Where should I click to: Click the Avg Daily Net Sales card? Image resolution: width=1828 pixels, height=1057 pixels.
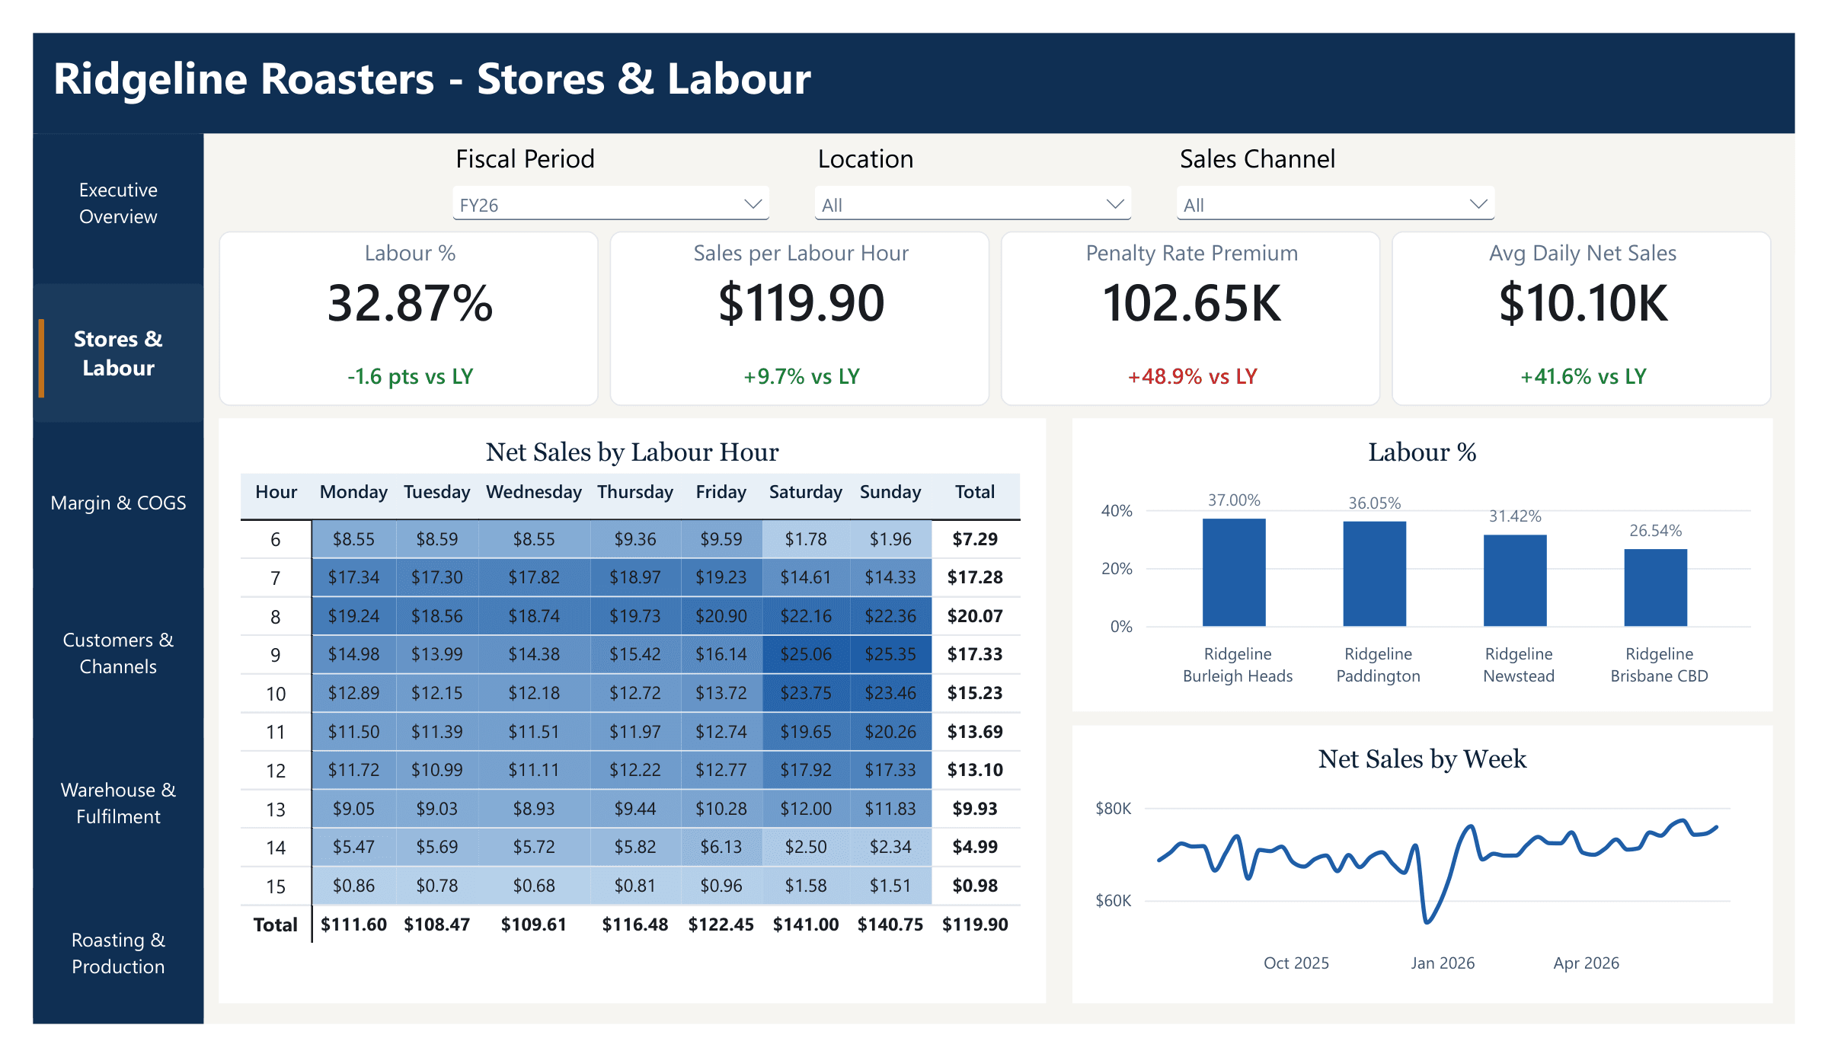[x=1582, y=318]
